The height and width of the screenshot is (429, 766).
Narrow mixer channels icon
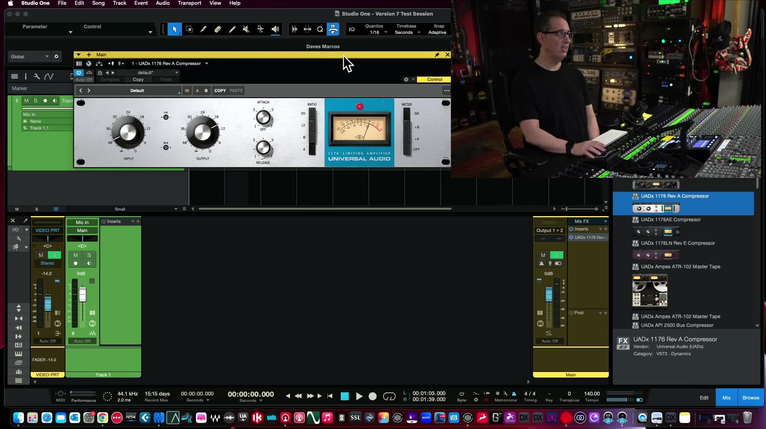[x=18, y=319]
